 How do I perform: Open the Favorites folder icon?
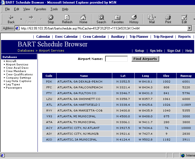click(117, 17)
